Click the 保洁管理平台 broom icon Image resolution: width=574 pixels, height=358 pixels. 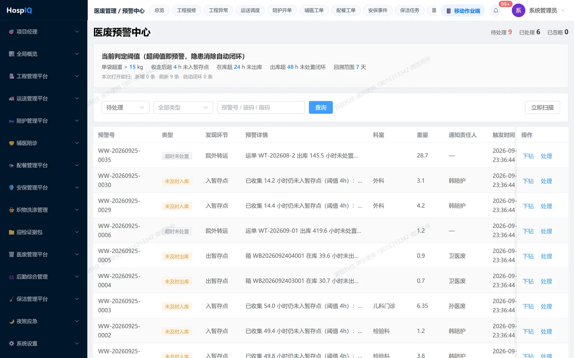tap(11, 299)
